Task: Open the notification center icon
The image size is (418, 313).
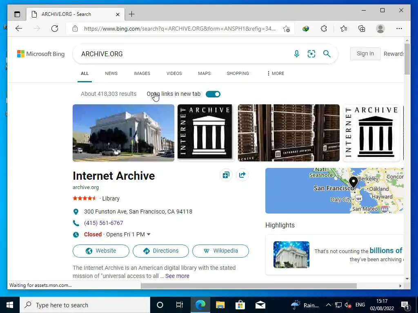Action: click(405, 305)
